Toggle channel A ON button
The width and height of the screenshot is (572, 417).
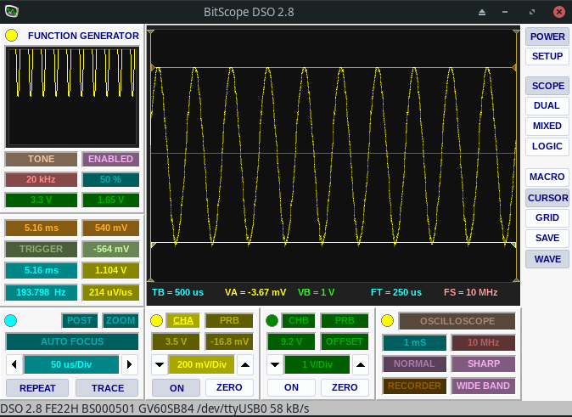[x=177, y=387]
